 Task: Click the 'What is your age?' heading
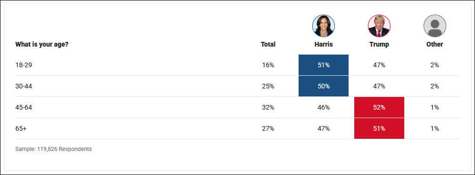42,44
